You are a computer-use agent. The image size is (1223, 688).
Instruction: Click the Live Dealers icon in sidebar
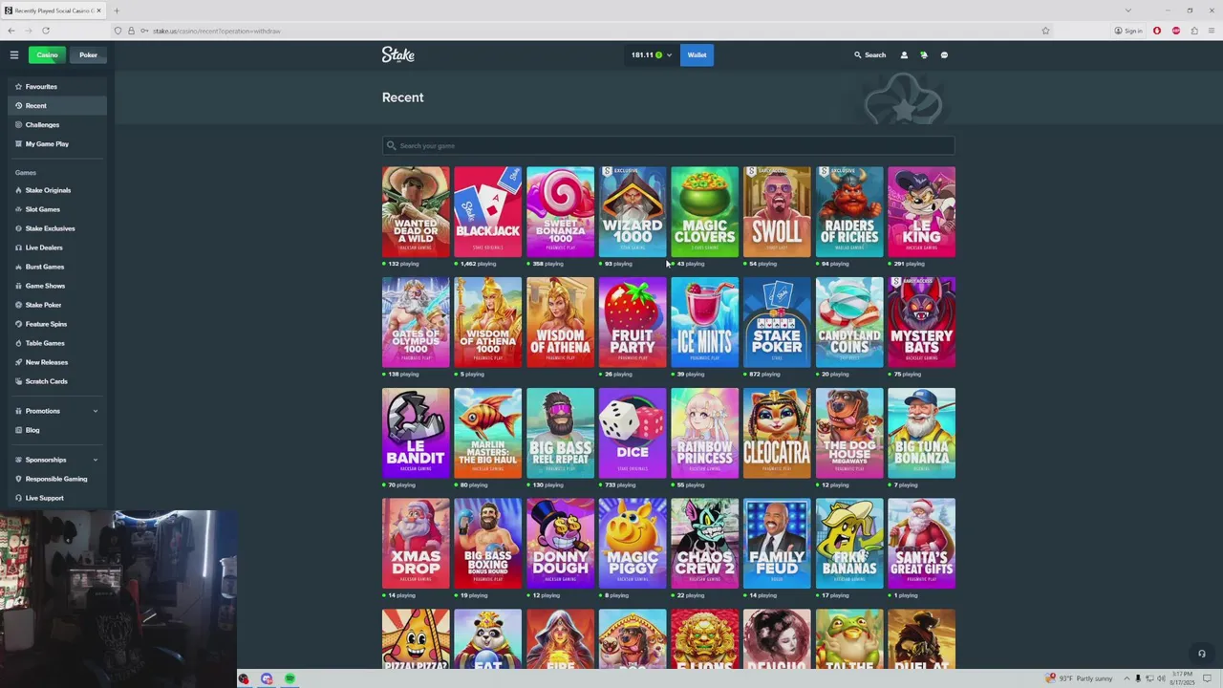[18, 247]
